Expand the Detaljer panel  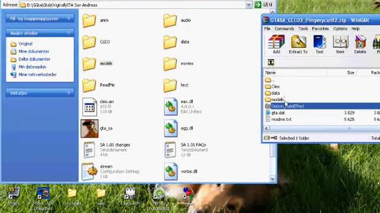coord(69,93)
